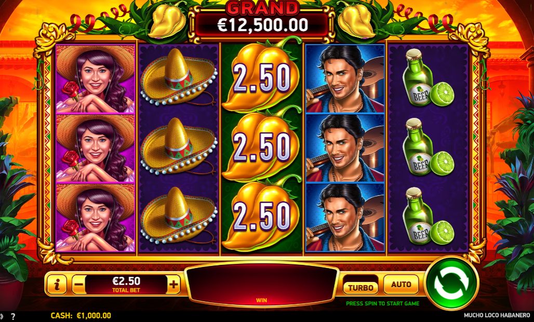The height and width of the screenshot is (322, 534).
Task: Click the bottom guitar man symbol
Action: pos(345,218)
